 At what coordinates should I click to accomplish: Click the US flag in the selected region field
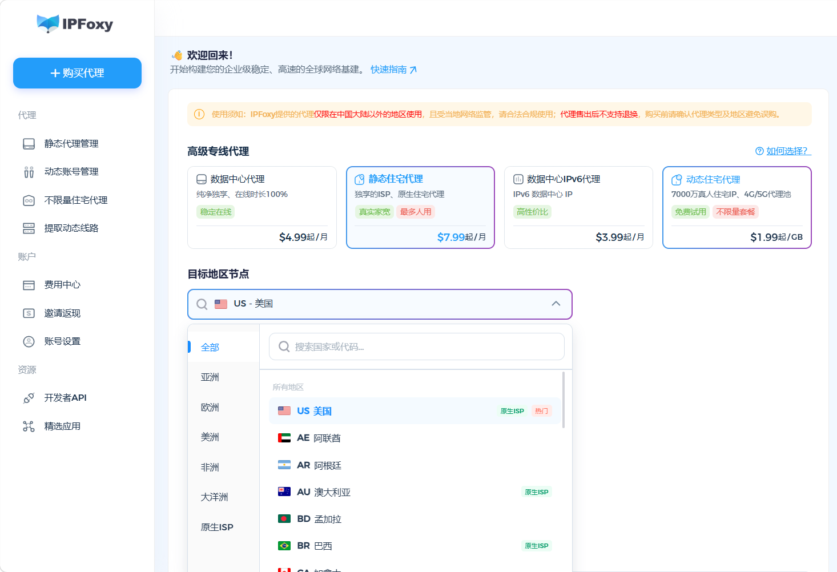(221, 304)
